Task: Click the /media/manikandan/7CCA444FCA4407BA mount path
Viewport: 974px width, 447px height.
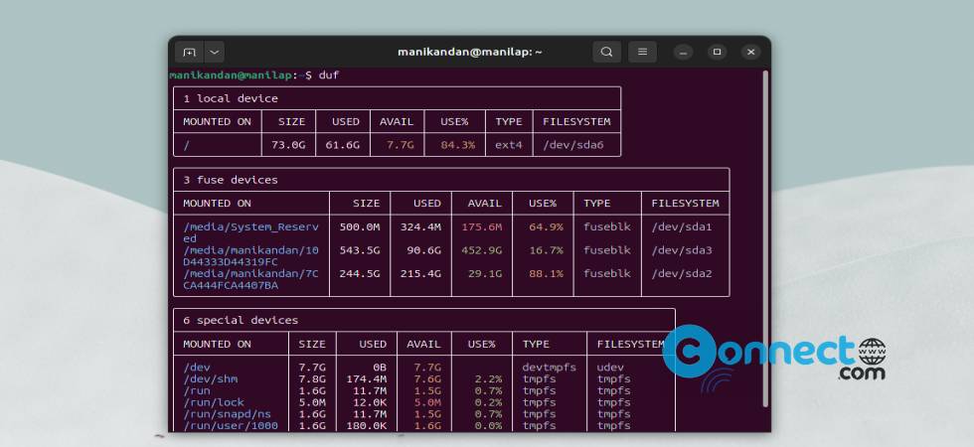Action: tap(250, 279)
